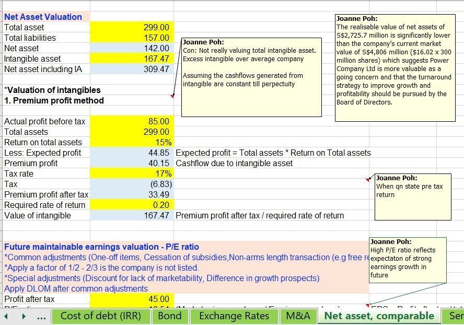Click the Future maintainable earnings valuation heading
464x325 pixels.
coord(101,247)
